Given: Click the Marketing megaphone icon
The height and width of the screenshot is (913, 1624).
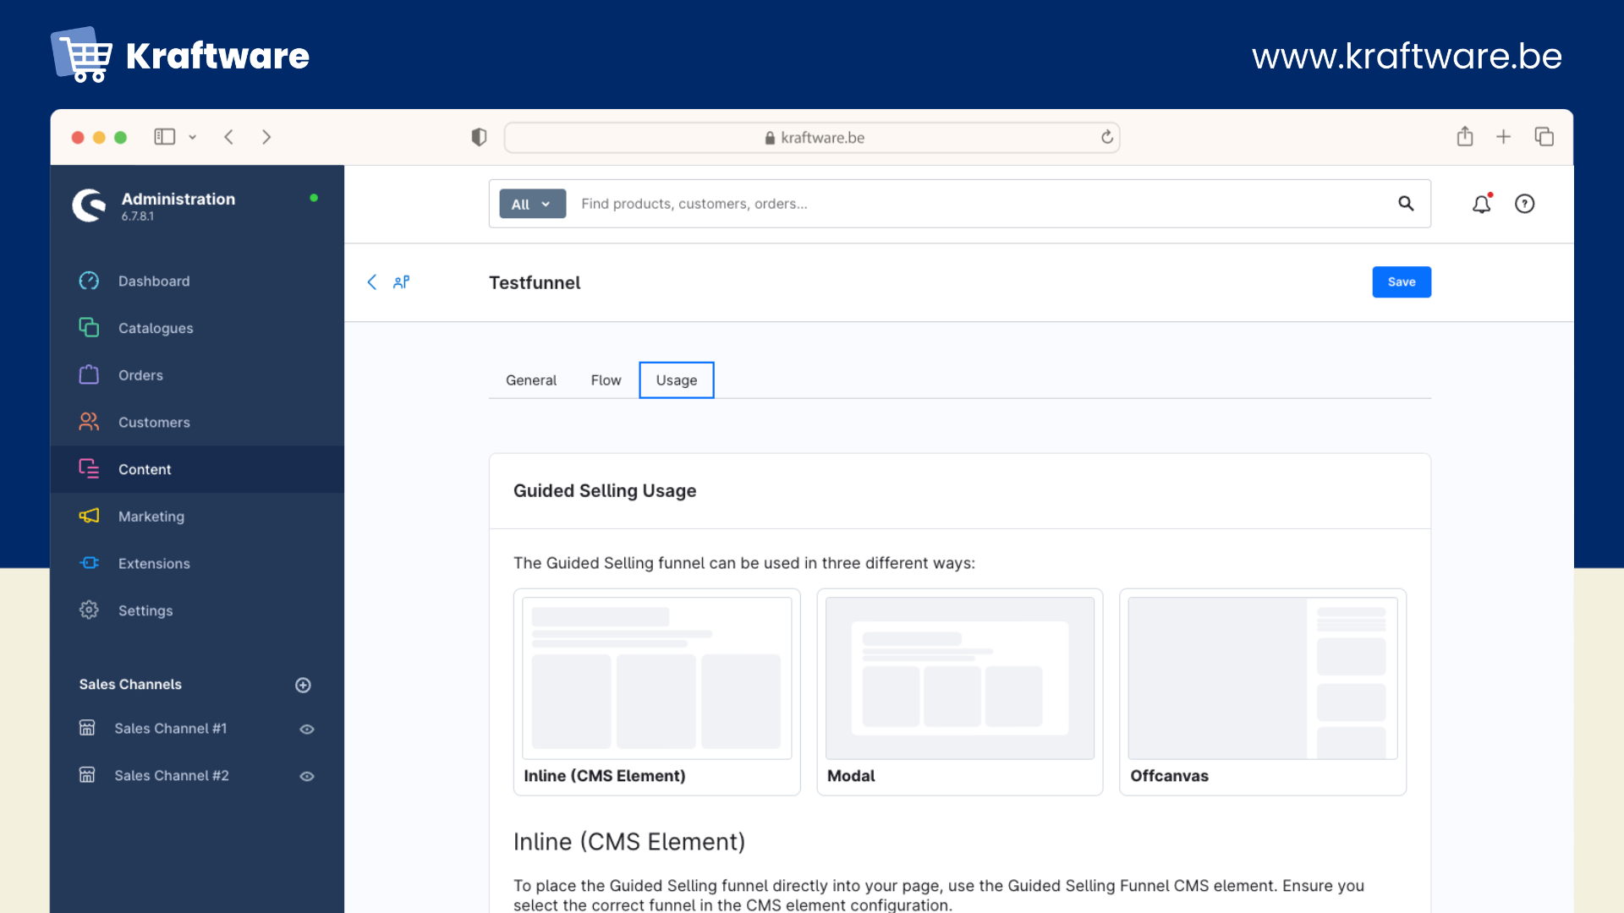Looking at the screenshot, I should pyautogui.click(x=89, y=516).
